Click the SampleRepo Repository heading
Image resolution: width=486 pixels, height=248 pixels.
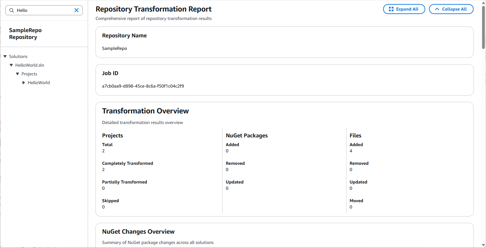pyautogui.click(x=25, y=33)
